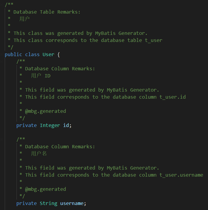Click the Database Table Remarks comment line
Viewport: 208px width, 210px height.
coord(47,12)
